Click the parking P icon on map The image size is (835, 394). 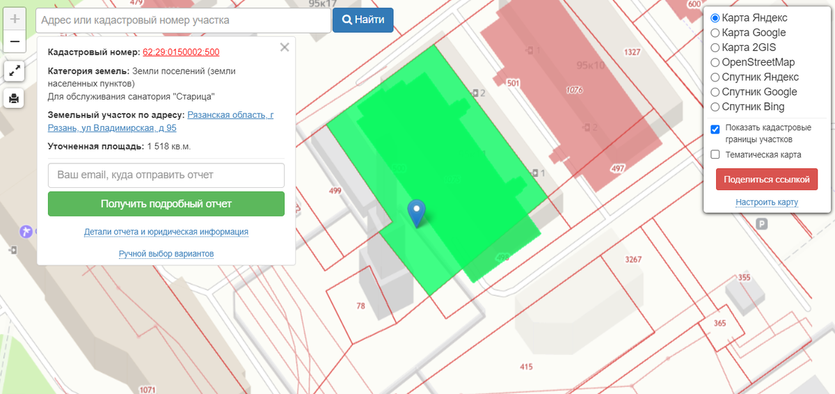coord(762,223)
